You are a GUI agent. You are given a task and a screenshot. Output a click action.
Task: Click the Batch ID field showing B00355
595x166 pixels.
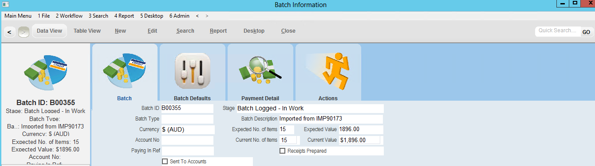tap(187, 108)
